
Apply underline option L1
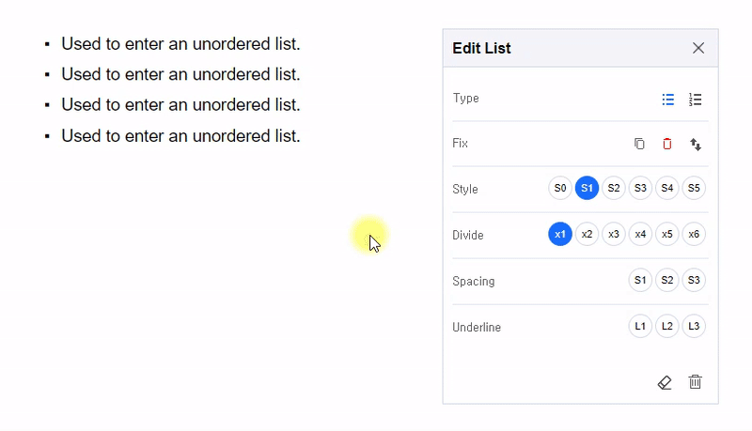click(640, 326)
